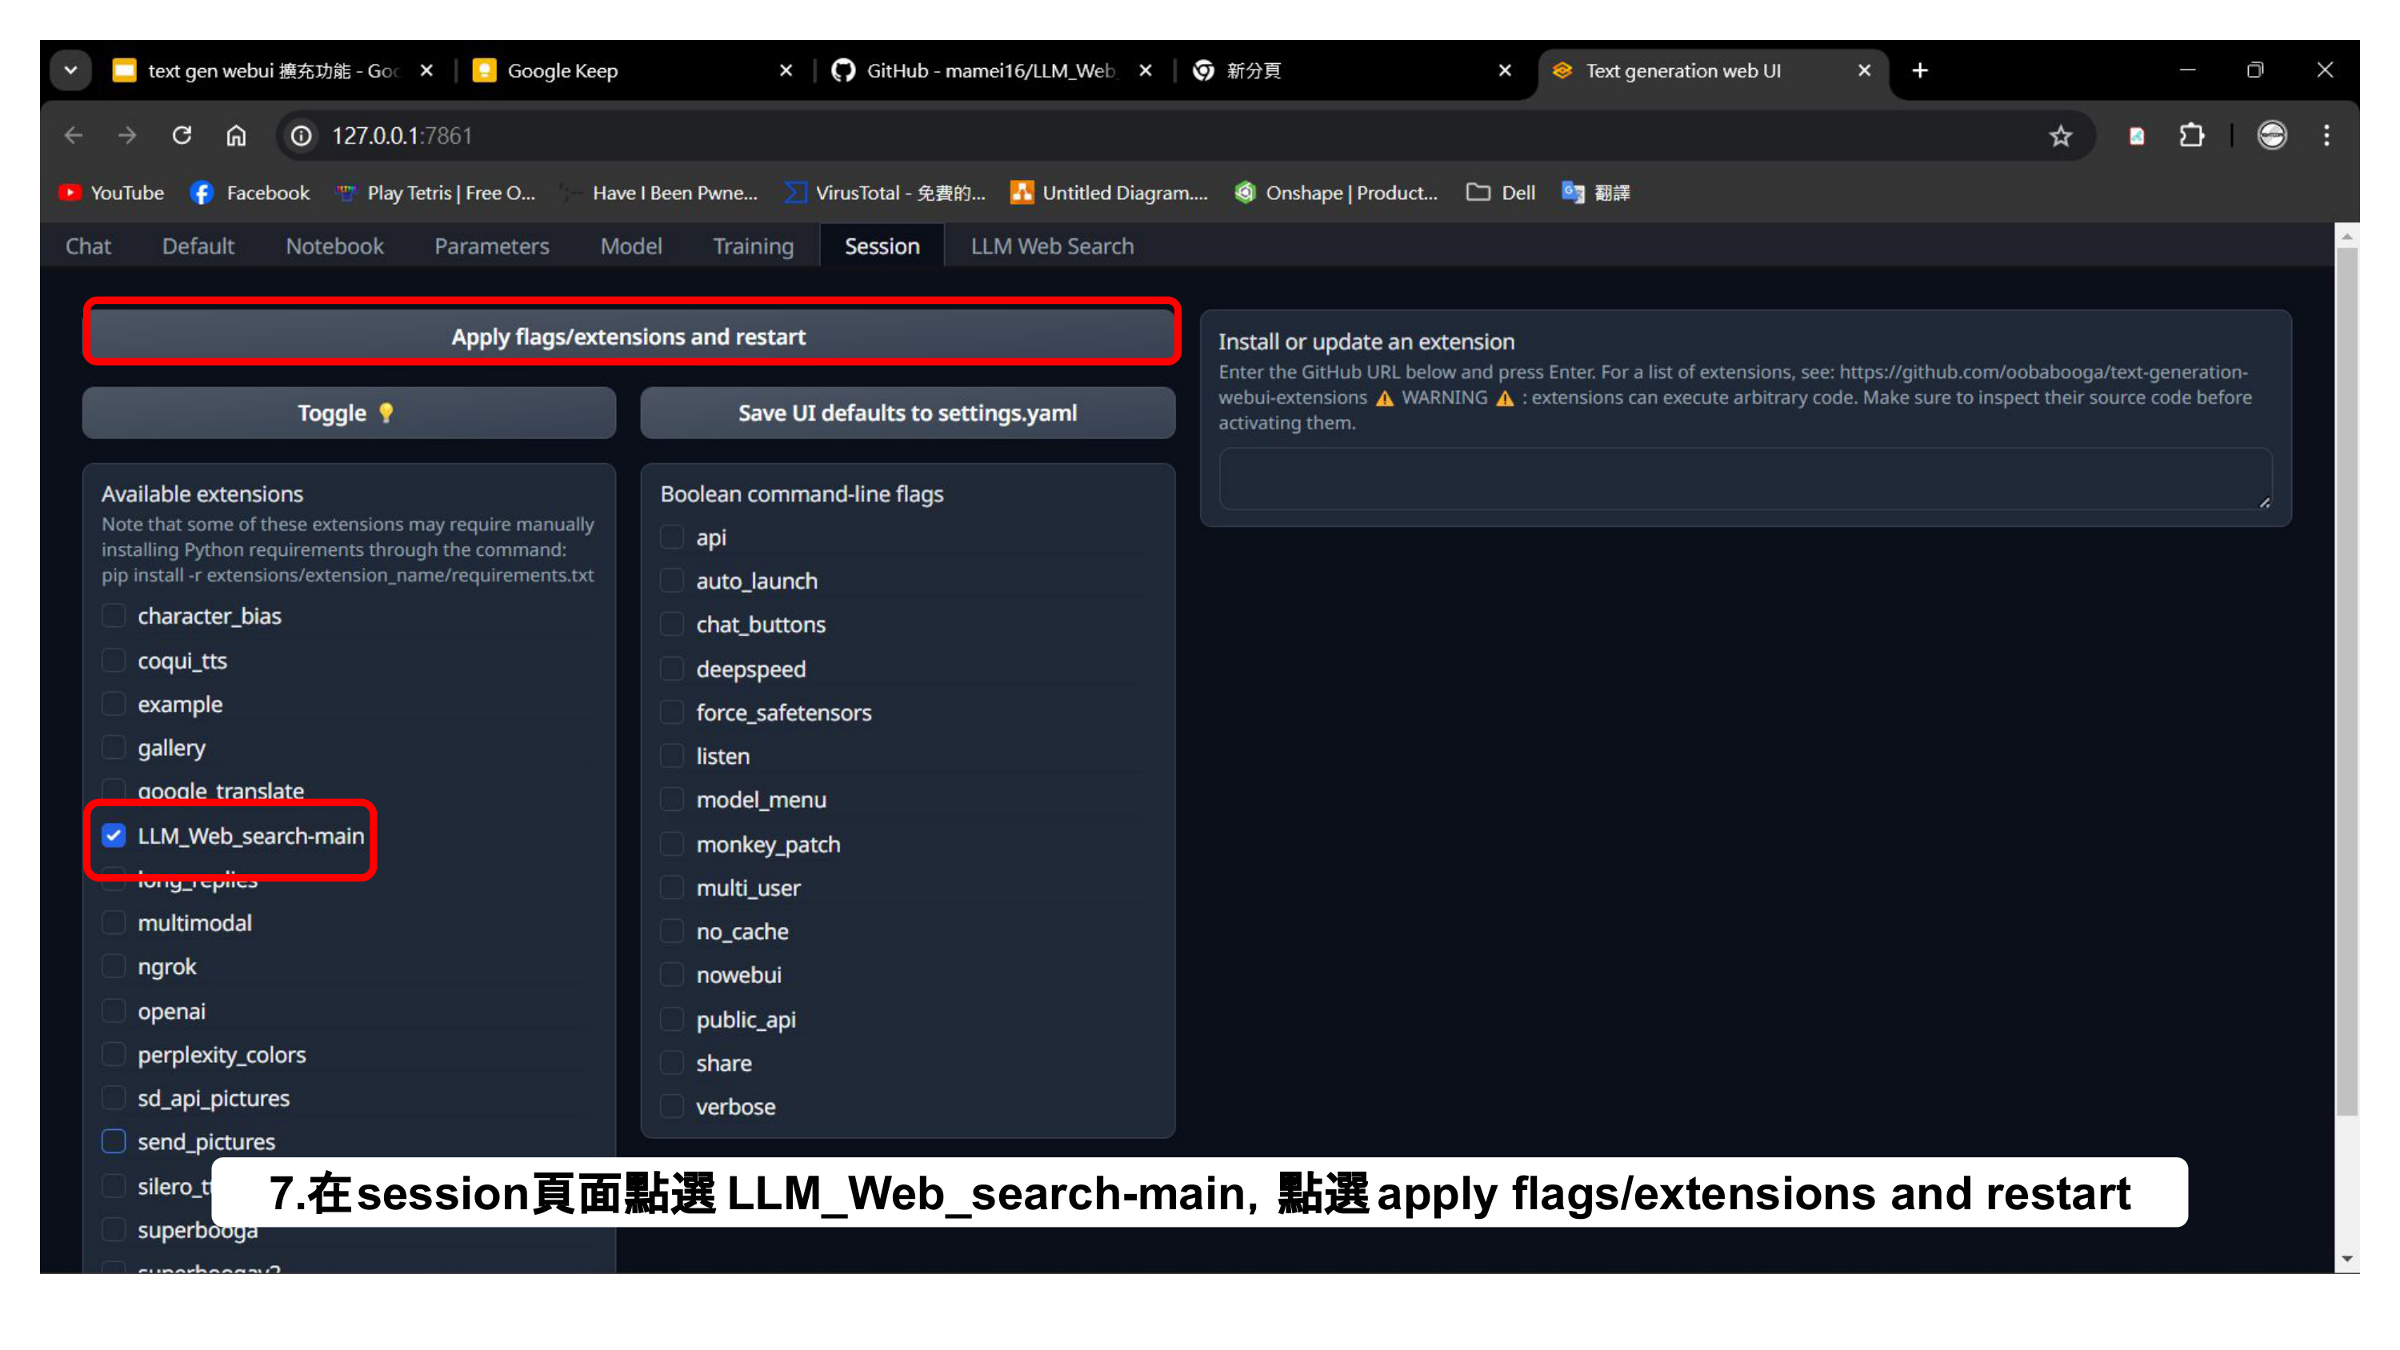Open the 翻譯 translate bookmark
Screen dimensions: 2400x1350
pos(1596,193)
